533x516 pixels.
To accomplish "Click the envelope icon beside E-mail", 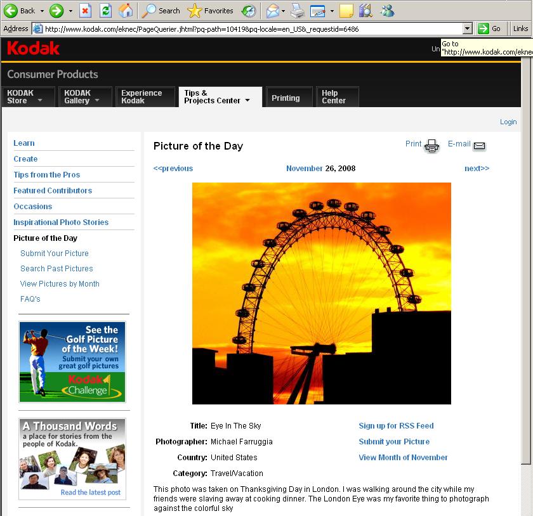I will 480,146.
